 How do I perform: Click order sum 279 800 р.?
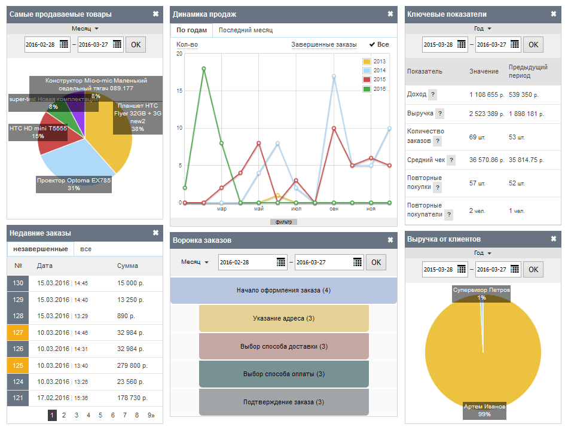tap(132, 365)
